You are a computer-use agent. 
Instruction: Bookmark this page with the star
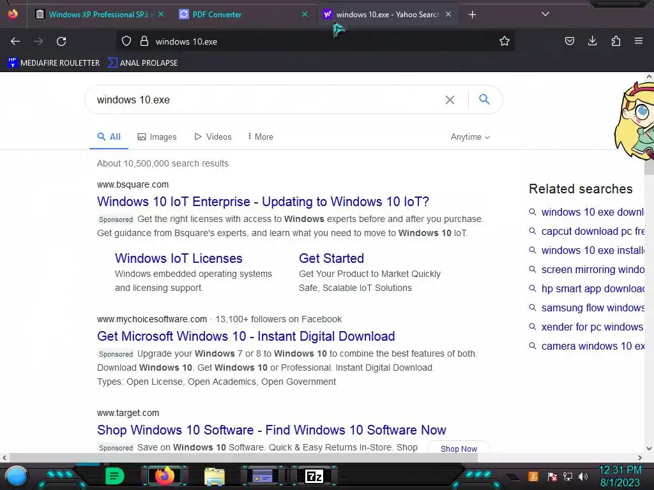tap(505, 41)
